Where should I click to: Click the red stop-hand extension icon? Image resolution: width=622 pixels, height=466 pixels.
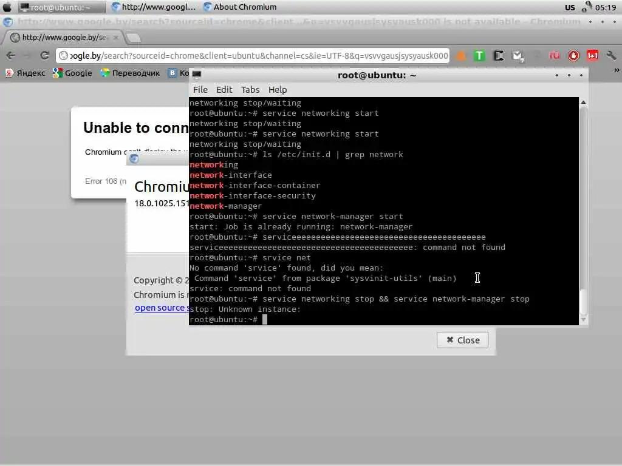tap(573, 55)
